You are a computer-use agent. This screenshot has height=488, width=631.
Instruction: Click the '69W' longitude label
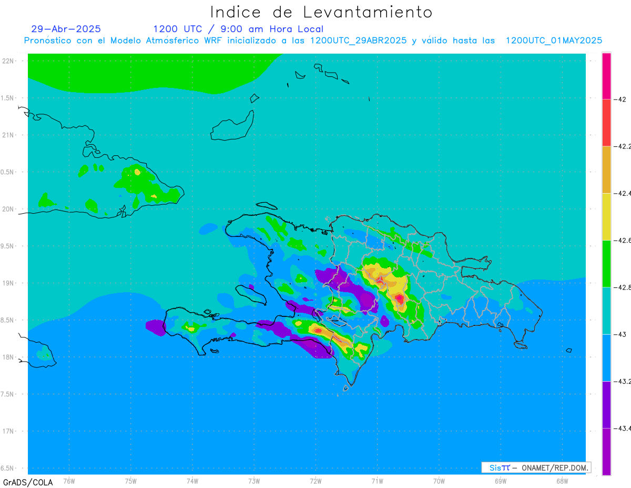[x=500, y=481]
